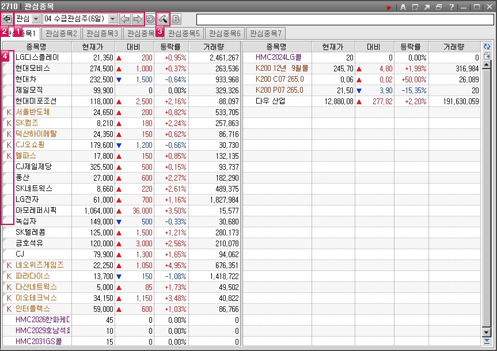Click the empty search input field
Viewport: 497px width, 351px height.
345,20
